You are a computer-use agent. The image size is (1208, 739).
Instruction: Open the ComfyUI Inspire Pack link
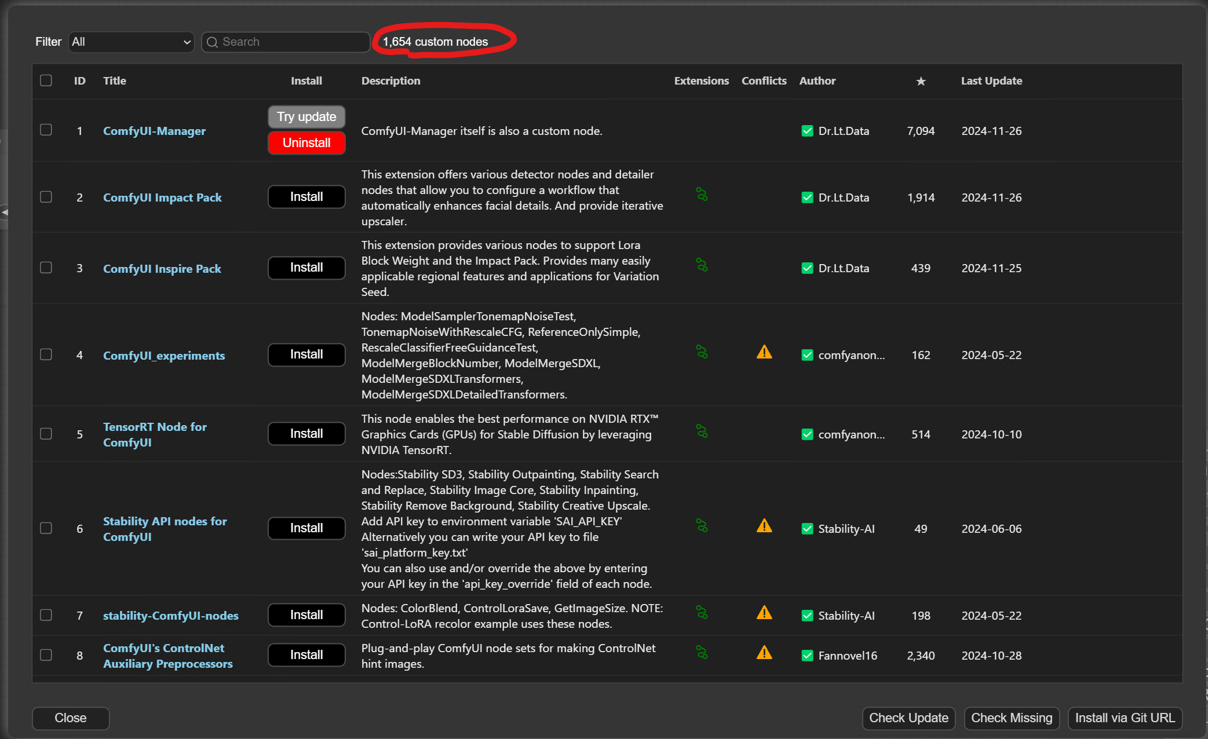click(x=162, y=269)
